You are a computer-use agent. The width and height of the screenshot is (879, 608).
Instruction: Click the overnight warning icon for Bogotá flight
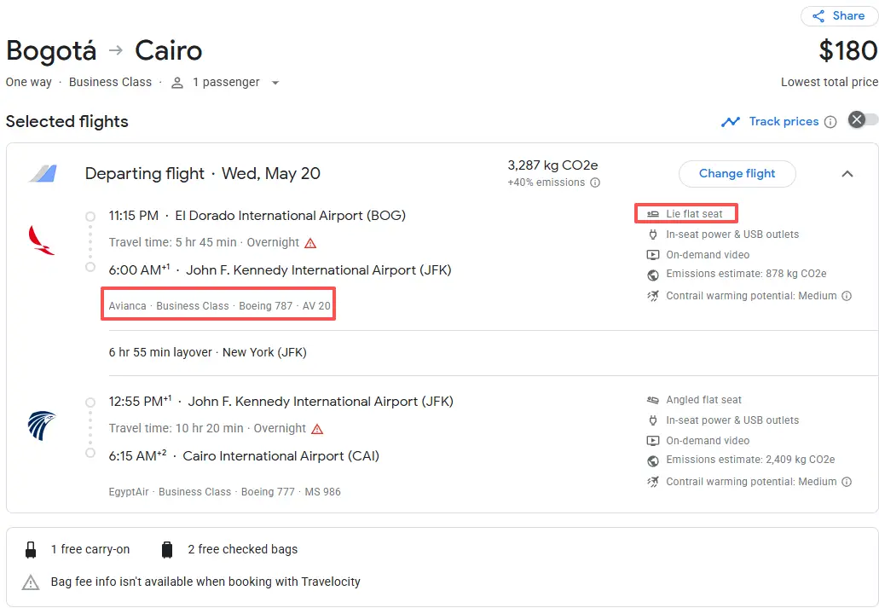click(x=310, y=243)
